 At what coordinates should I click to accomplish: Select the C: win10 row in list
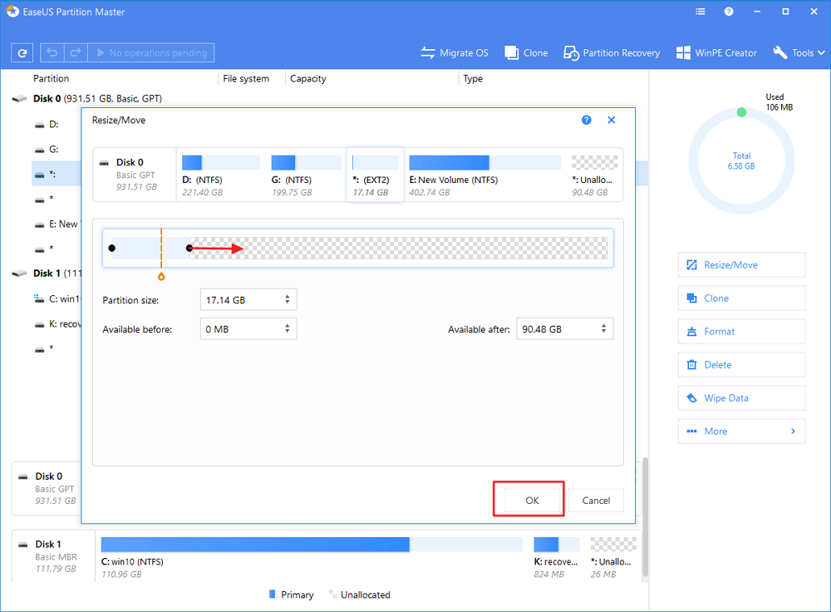click(x=57, y=299)
